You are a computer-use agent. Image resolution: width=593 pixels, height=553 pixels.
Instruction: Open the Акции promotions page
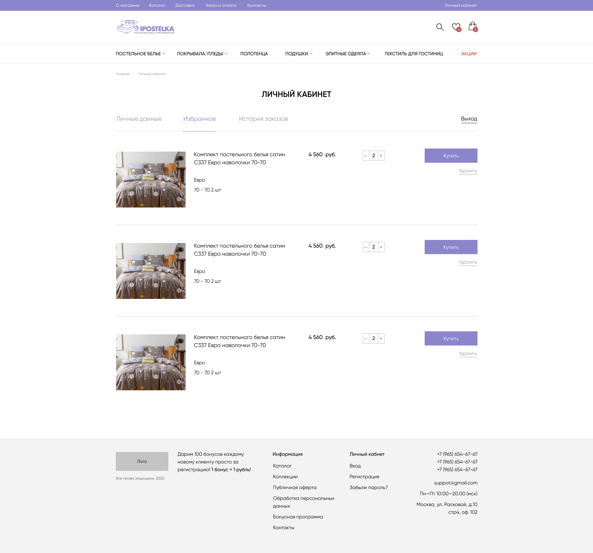pos(469,54)
